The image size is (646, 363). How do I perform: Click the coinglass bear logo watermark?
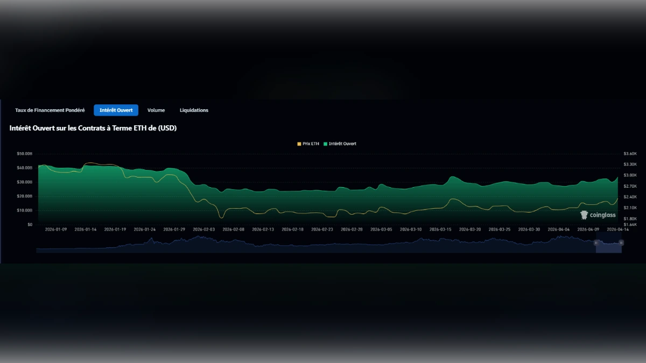[x=583, y=214]
